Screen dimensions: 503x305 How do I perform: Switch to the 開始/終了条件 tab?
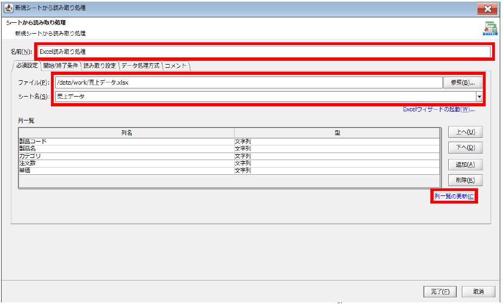(61, 66)
